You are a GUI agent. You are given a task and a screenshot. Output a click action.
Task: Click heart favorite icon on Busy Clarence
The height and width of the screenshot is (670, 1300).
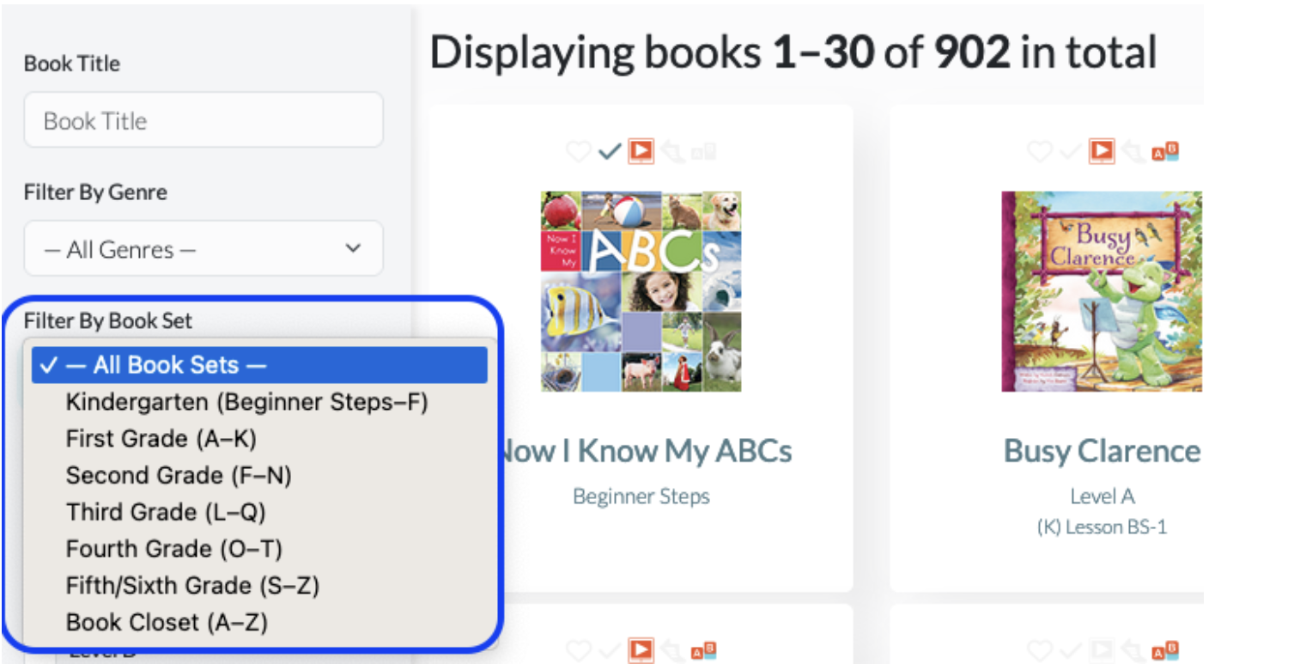pyautogui.click(x=1040, y=152)
